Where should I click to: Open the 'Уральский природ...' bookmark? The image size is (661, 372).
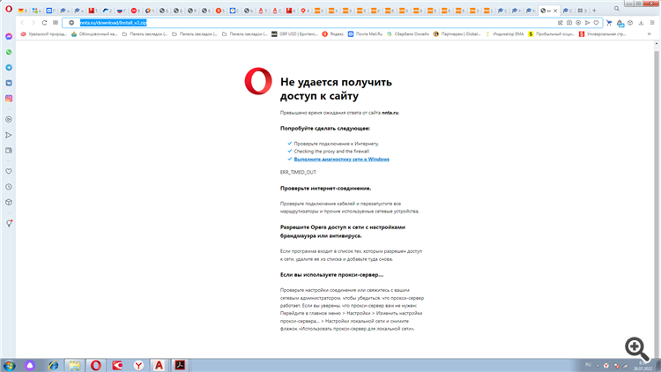coord(44,34)
